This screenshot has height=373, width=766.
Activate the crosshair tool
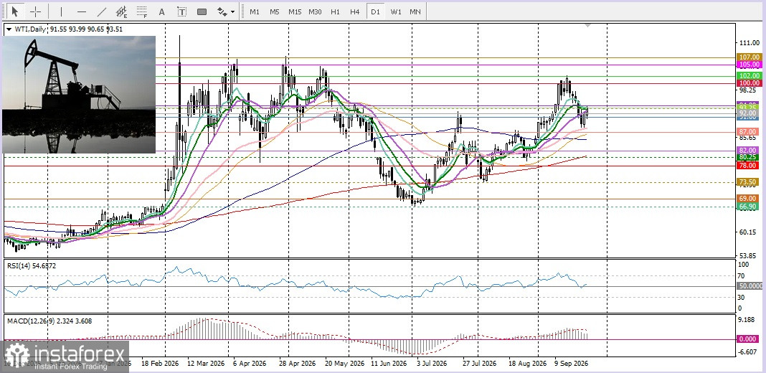tap(36, 11)
